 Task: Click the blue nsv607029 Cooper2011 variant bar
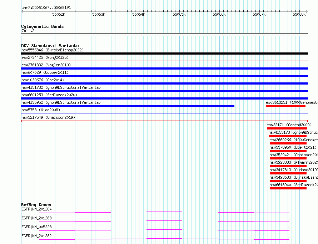click(x=164, y=76)
